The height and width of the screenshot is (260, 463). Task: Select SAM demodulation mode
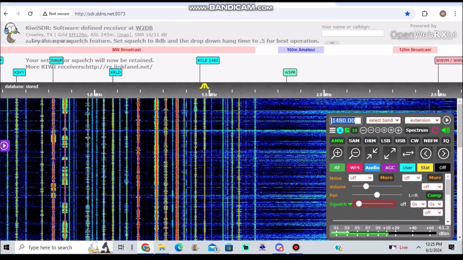click(x=354, y=141)
